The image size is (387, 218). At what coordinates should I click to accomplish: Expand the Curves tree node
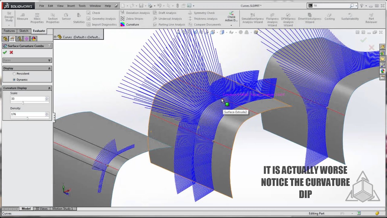point(55,37)
